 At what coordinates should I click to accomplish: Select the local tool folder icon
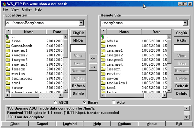click(x=8, y=83)
